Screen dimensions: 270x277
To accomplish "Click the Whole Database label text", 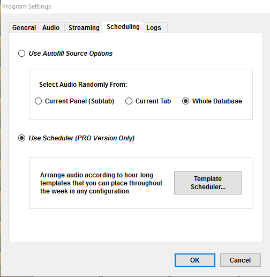I will 217,101.
